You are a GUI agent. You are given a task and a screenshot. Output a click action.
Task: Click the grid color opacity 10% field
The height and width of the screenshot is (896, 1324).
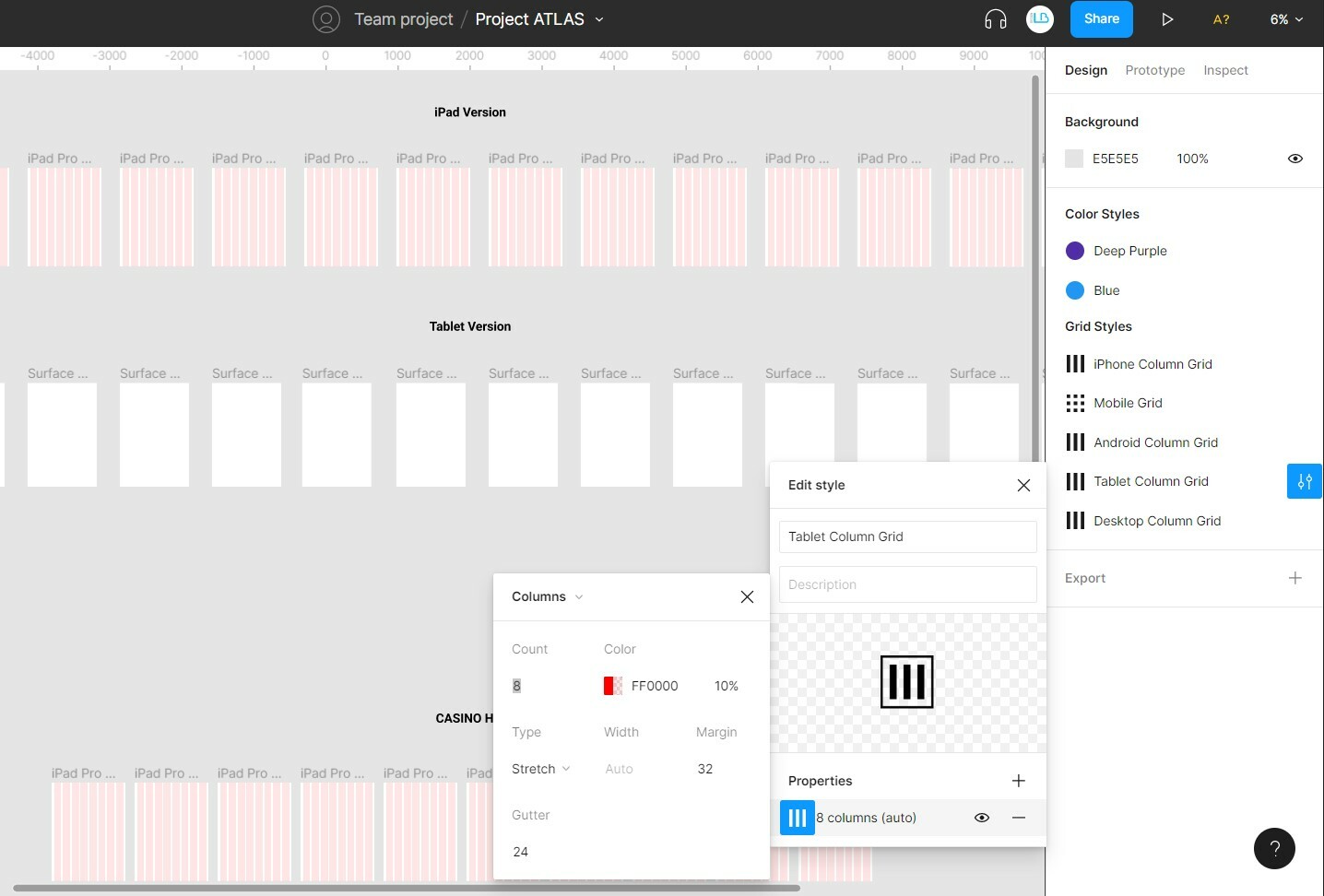point(727,686)
